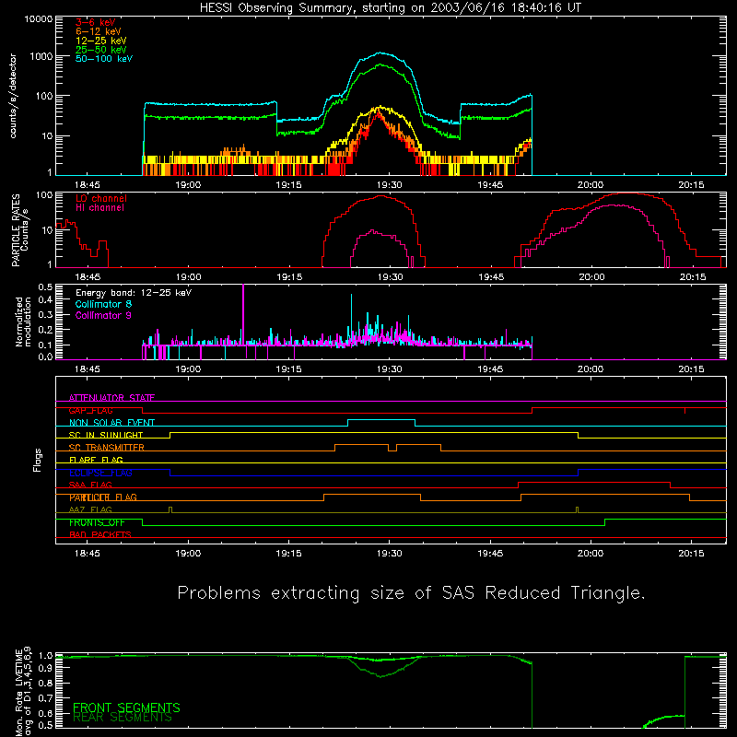Select the LO channel legend label
The width and height of the screenshot is (737, 737).
101,198
